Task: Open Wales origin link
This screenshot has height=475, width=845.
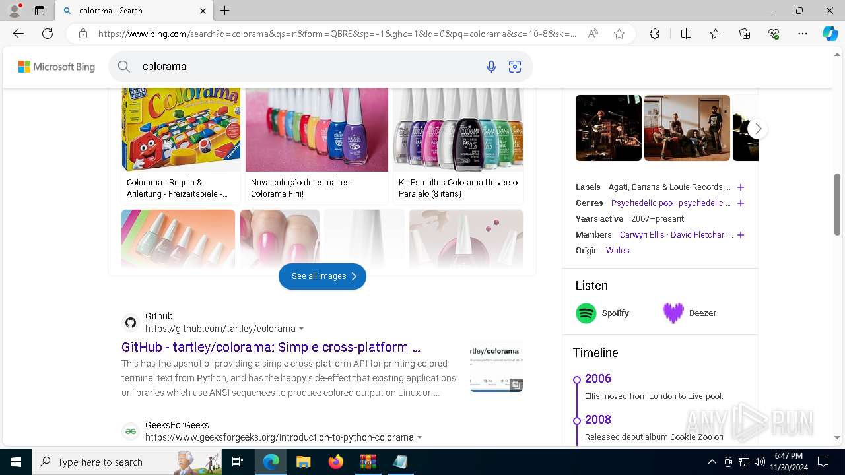Action: [x=618, y=251]
